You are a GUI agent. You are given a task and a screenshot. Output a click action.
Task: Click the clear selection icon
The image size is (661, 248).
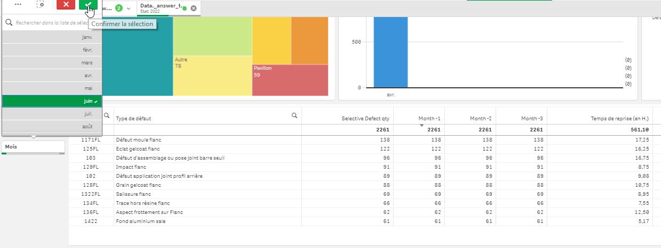click(x=41, y=4)
